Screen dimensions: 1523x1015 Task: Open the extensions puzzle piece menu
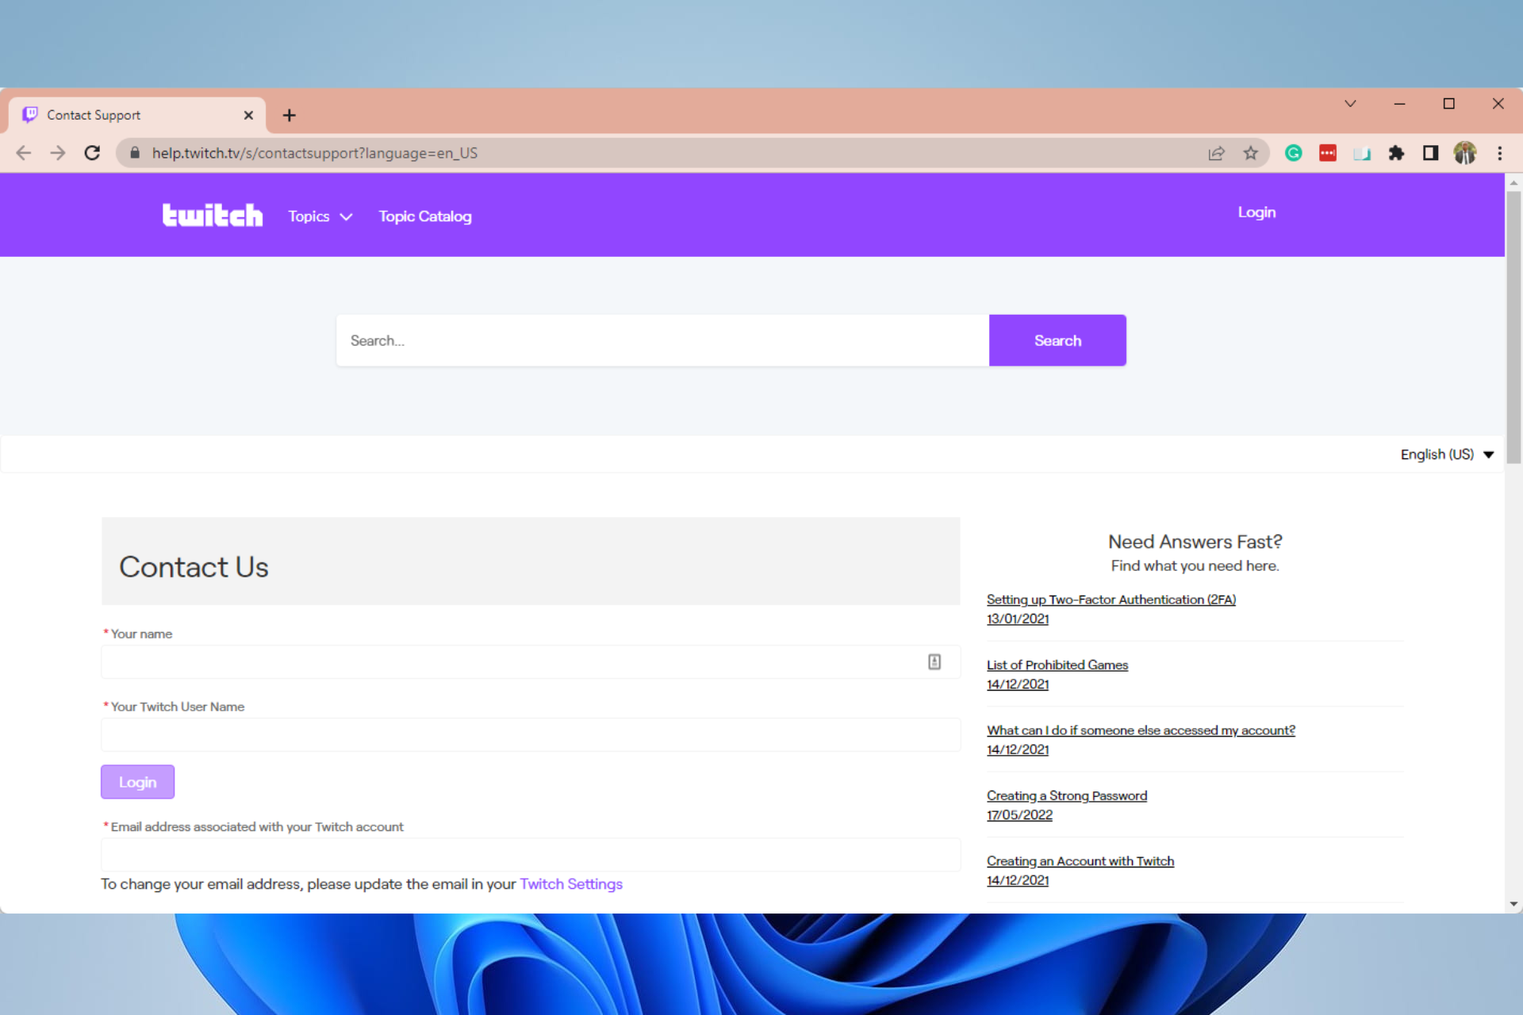pos(1396,153)
